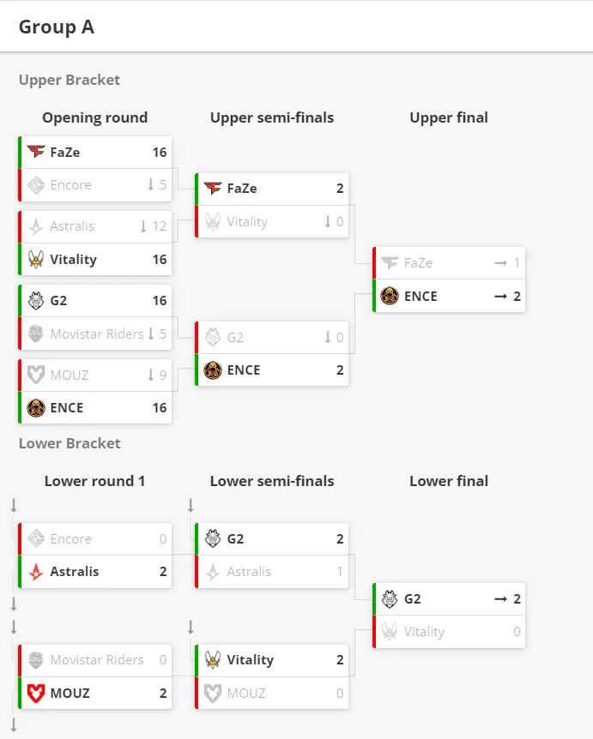Click down arrow above Encore lower round match

click(14, 506)
